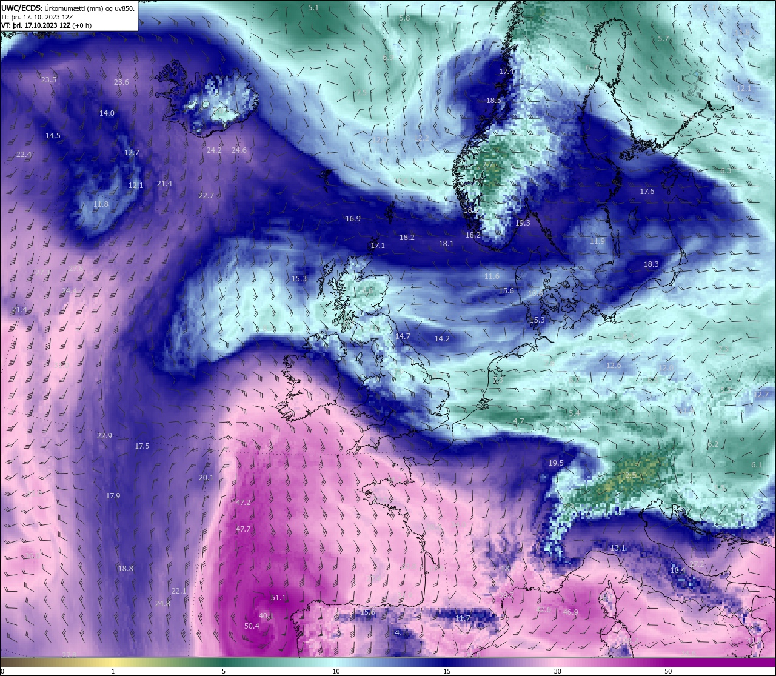Click the 17.6 value label on the map
Image resolution: width=776 pixels, height=676 pixels.
pyautogui.click(x=647, y=191)
